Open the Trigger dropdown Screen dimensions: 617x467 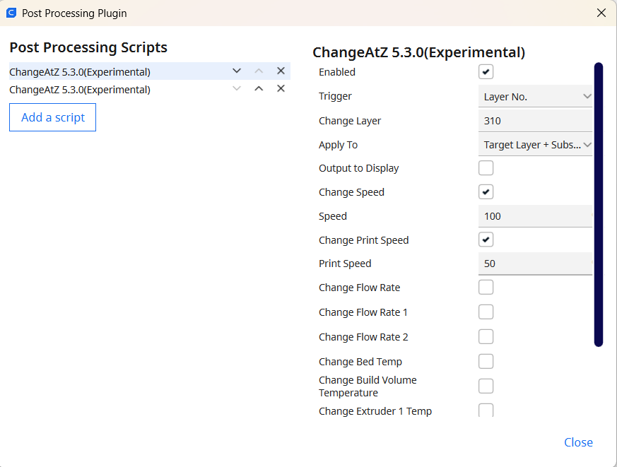coord(535,95)
